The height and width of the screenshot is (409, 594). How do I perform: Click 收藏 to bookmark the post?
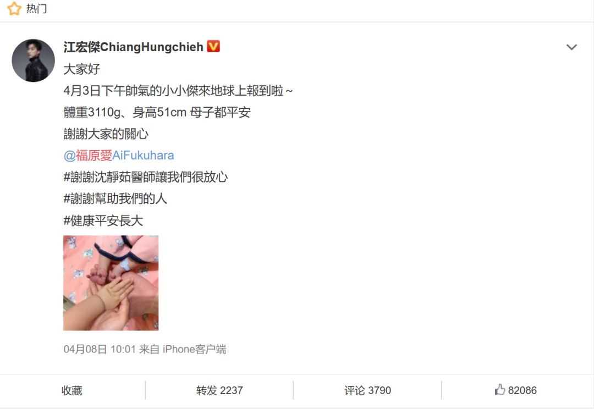pos(72,390)
